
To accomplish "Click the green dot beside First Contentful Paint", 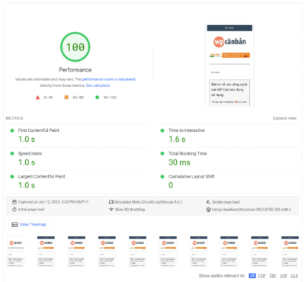I will pos(12,130).
